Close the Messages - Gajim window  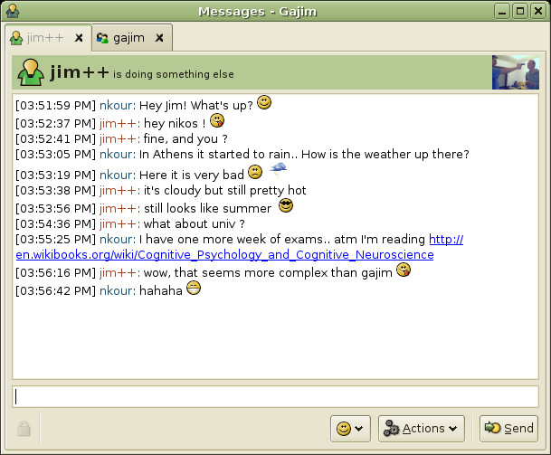[x=538, y=11]
